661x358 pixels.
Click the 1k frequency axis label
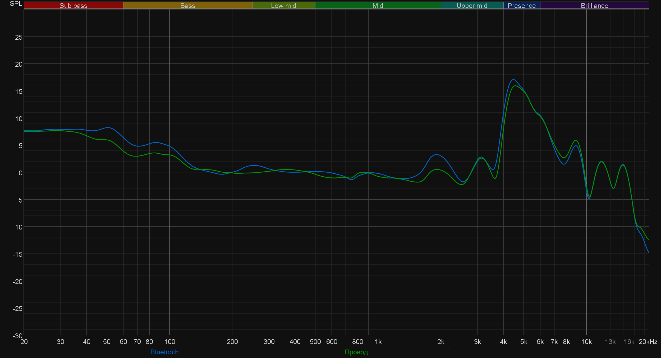(x=378, y=342)
